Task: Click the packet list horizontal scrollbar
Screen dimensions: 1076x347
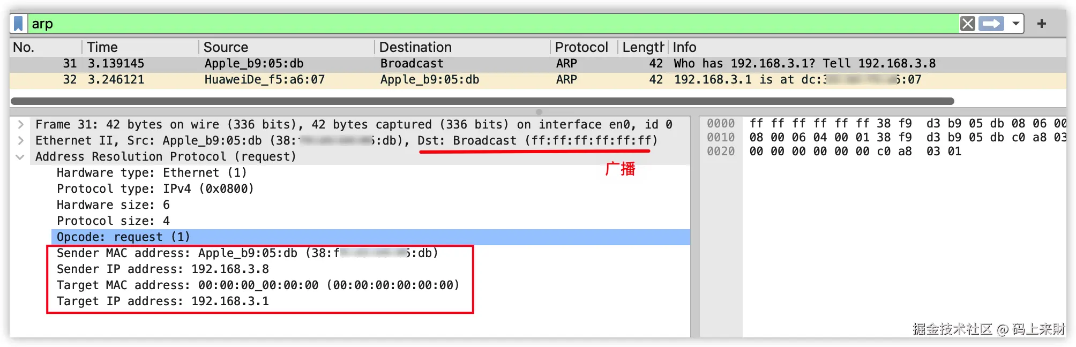Action: pos(482,101)
